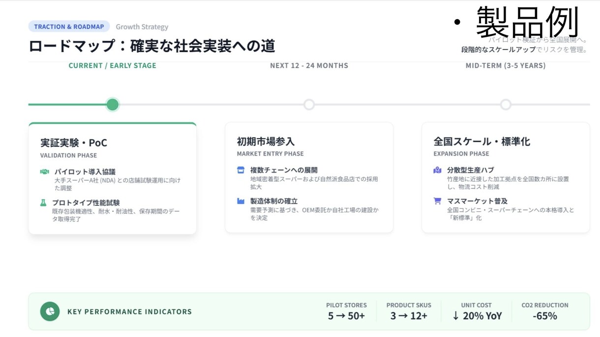This screenshot has width=600, height=337.
Task: Click the マスマーケット普及 item heading
Action: click(477, 201)
